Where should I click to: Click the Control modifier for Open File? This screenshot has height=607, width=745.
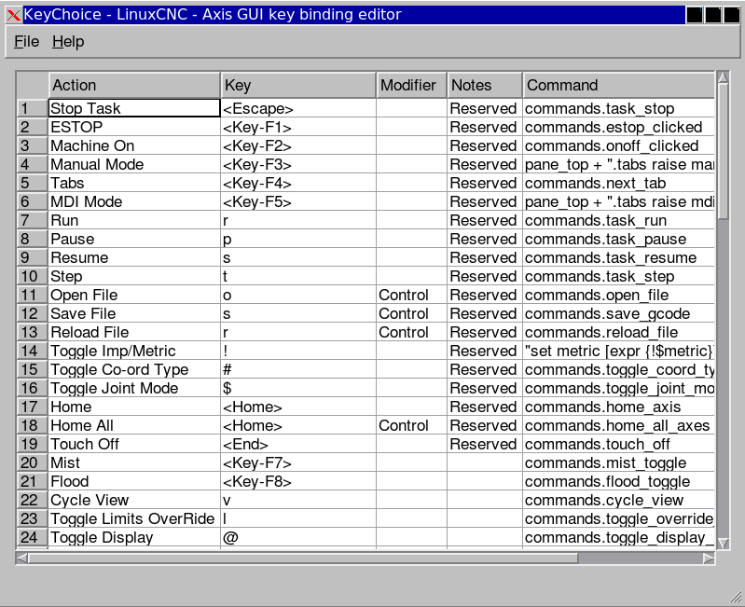click(411, 295)
